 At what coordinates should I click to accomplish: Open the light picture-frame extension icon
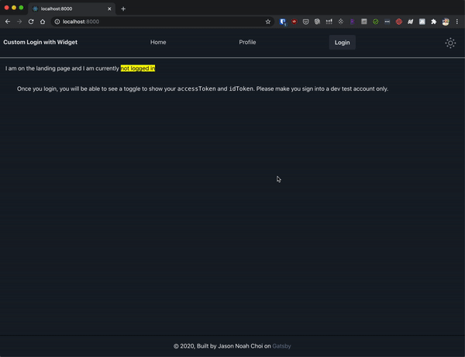coord(422,22)
